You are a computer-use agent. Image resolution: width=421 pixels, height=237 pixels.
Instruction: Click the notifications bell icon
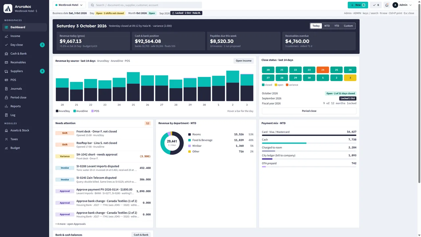point(387,5)
